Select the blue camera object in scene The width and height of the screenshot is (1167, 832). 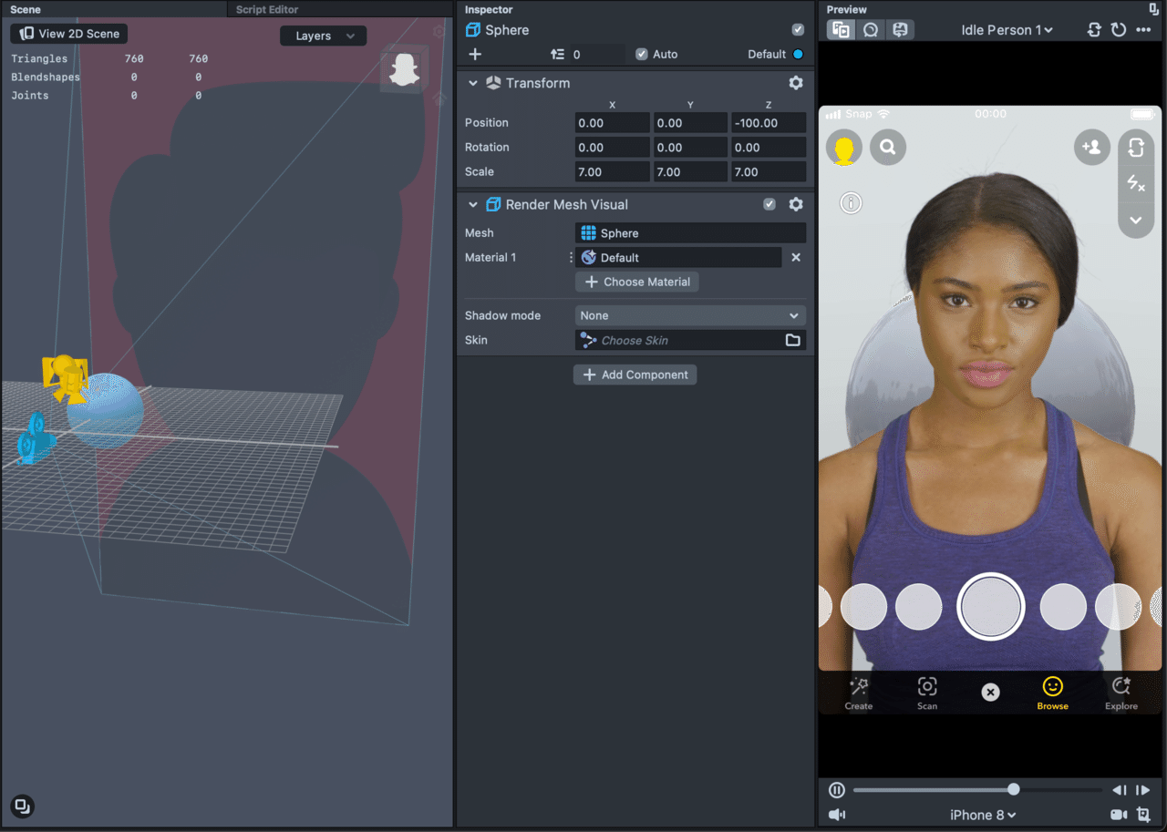coord(36,438)
